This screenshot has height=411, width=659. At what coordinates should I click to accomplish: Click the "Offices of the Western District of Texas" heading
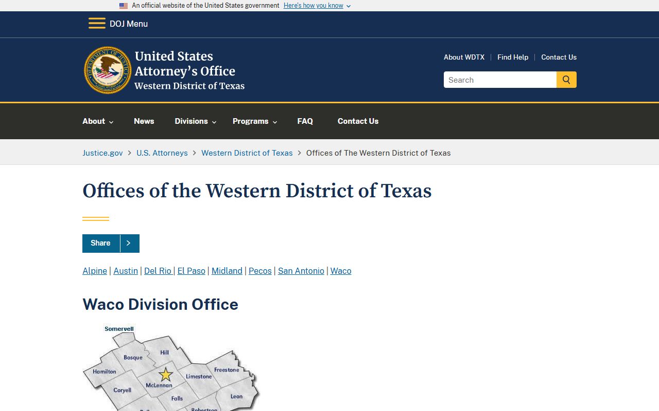click(x=257, y=191)
